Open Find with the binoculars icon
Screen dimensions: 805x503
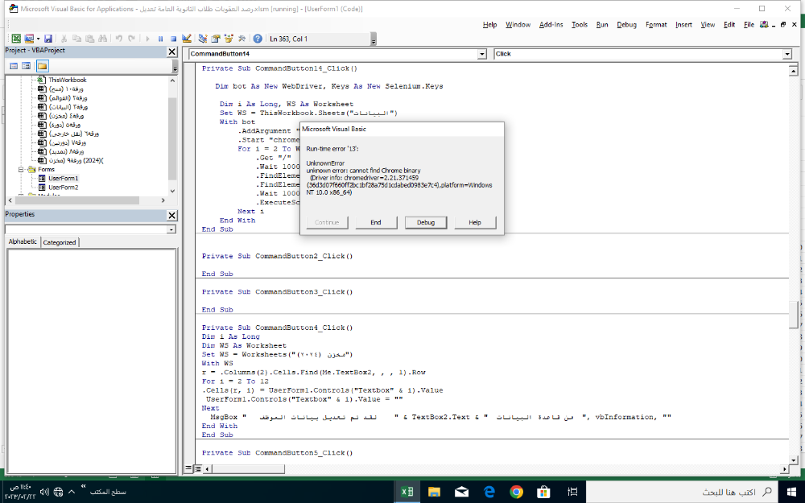(103, 39)
